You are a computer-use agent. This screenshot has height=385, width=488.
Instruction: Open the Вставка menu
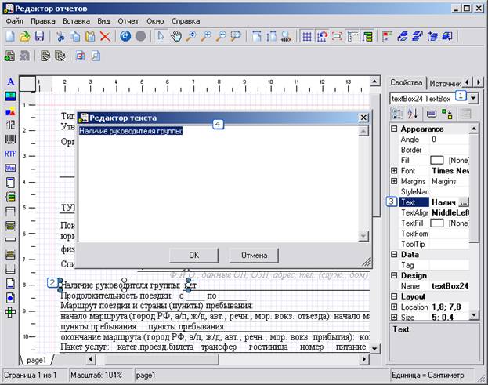click(x=76, y=21)
